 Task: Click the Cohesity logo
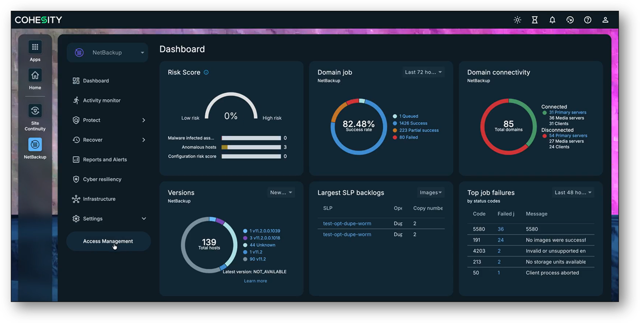point(38,20)
